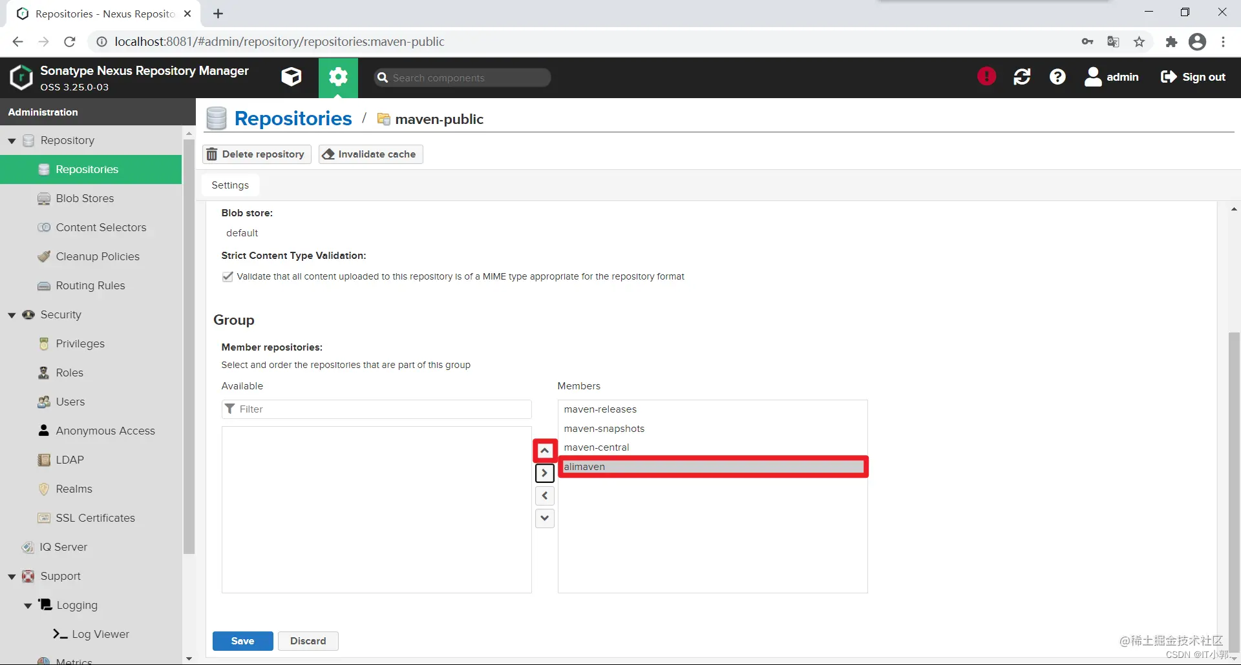The height and width of the screenshot is (665, 1241).
Task: Click the Discard button
Action: (x=308, y=641)
